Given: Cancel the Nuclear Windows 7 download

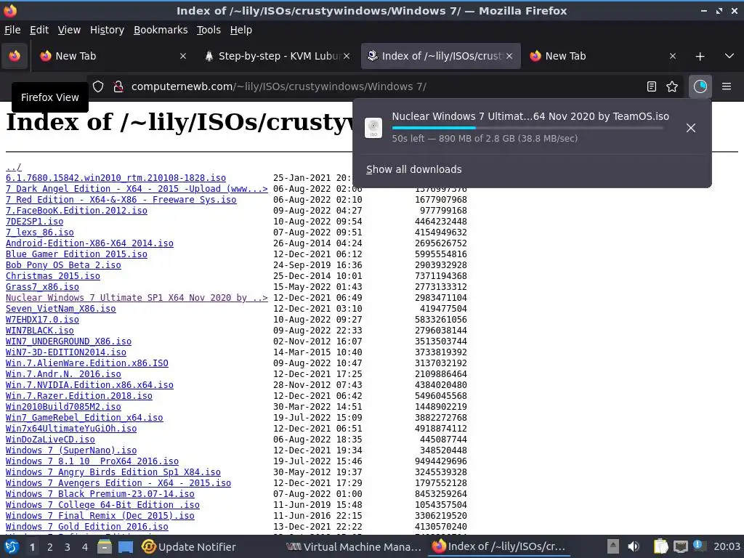Looking at the screenshot, I should (691, 128).
